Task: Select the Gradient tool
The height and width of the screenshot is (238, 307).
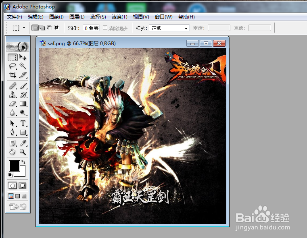Action: point(23,104)
